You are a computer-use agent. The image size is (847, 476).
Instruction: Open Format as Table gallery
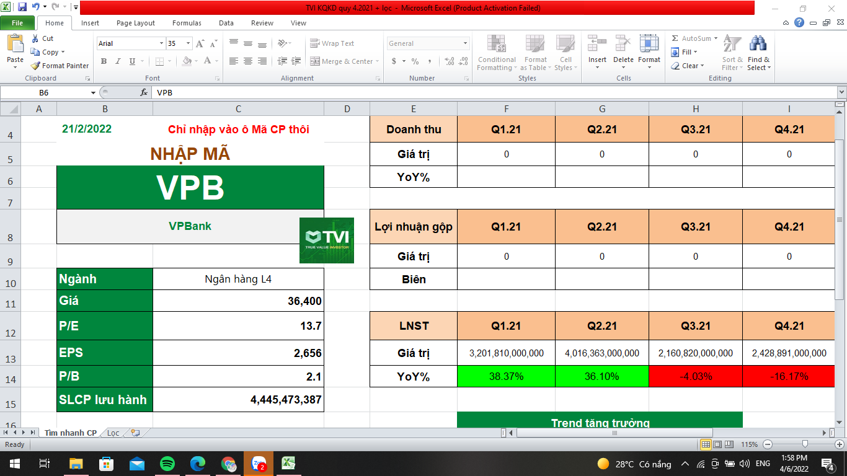(x=535, y=53)
